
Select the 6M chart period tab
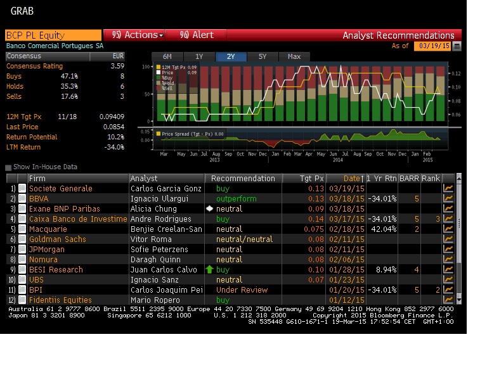[x=167, y=56]
